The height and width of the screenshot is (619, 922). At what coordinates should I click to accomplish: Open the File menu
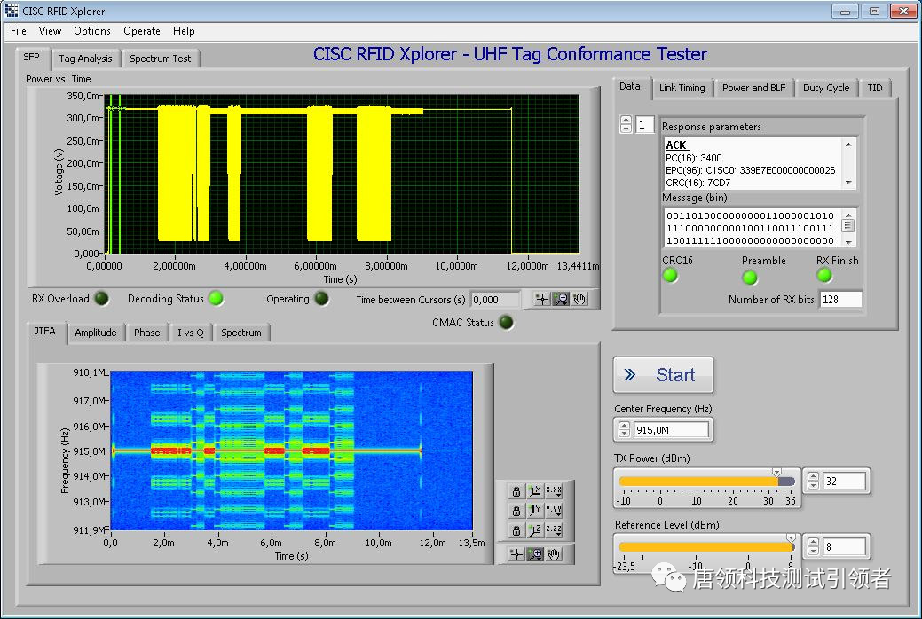coord(19,31)
